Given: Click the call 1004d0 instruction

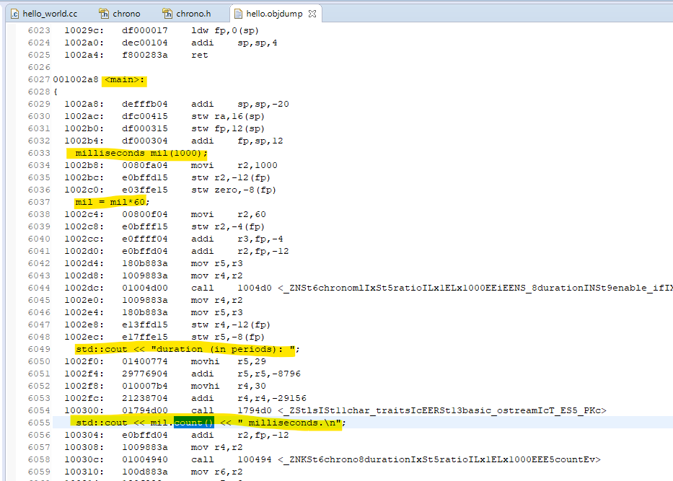Looking at the screenshot, I should [232, 288].
